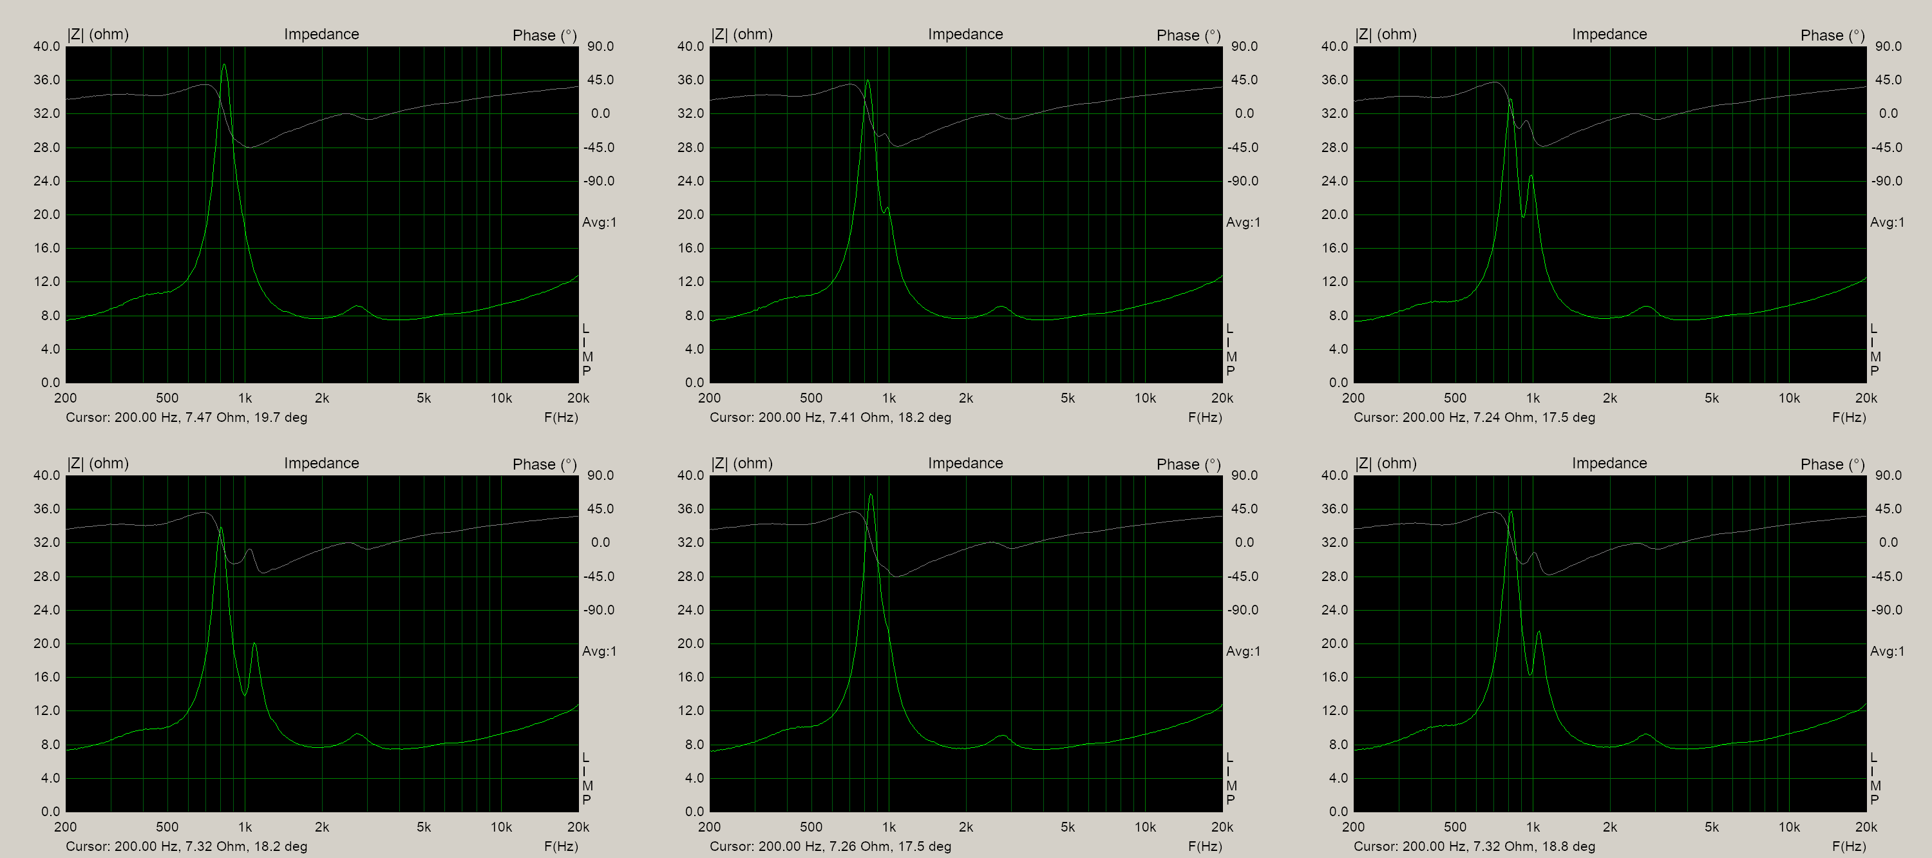Click inside the impedance plot with 7.24 Ohm cursor
Viewport: 1932px width, 858px height.
pos(1610,214)
